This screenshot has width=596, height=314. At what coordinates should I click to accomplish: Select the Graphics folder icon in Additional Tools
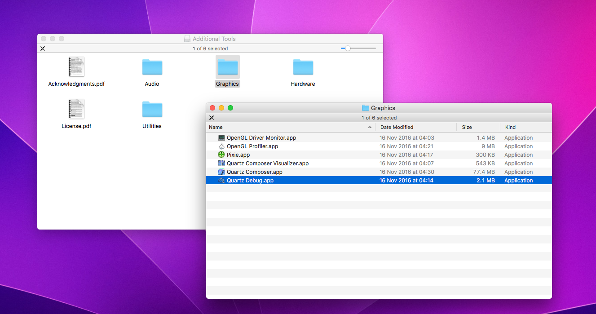click(227, 67)
